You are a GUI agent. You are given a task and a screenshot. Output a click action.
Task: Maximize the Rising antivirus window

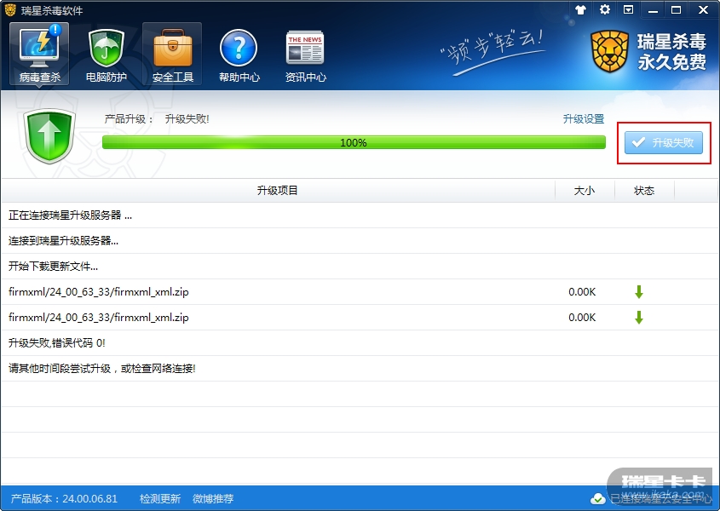676,9
